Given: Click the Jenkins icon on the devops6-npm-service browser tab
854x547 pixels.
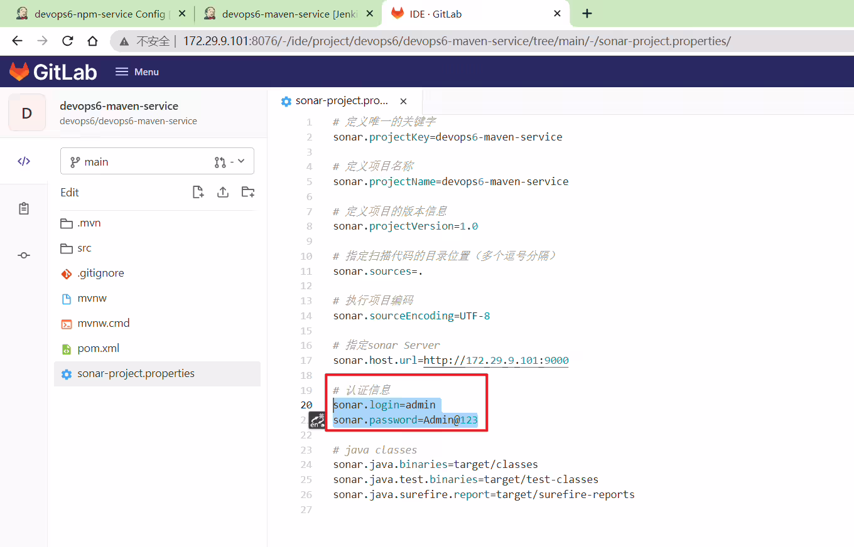Looking at the screenshot, I should [22, 14].
